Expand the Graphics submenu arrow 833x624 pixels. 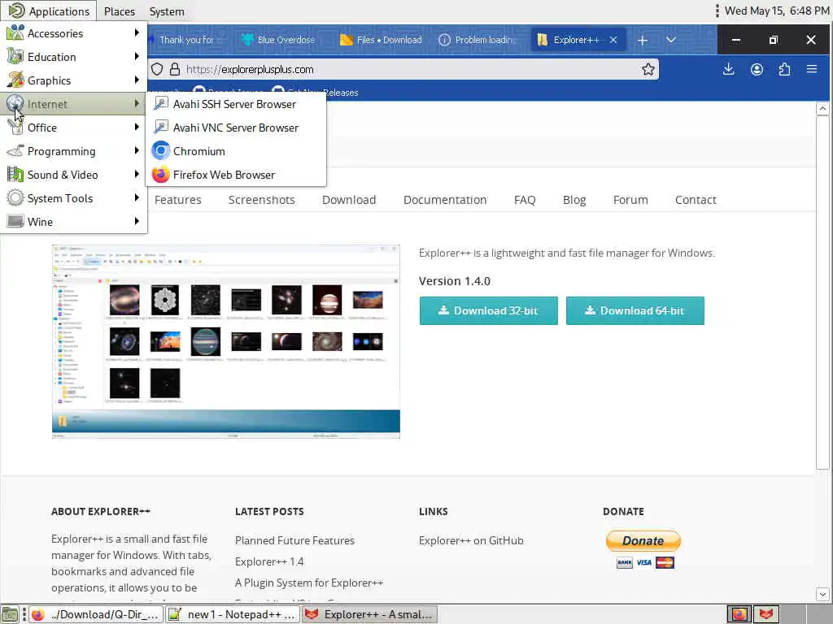137,80
